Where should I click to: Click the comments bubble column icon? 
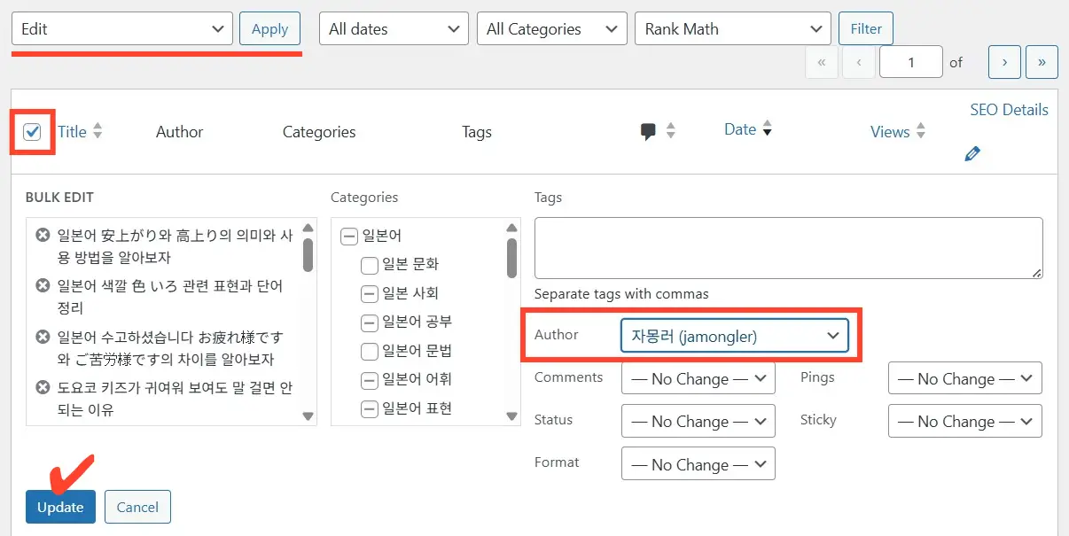649,131
